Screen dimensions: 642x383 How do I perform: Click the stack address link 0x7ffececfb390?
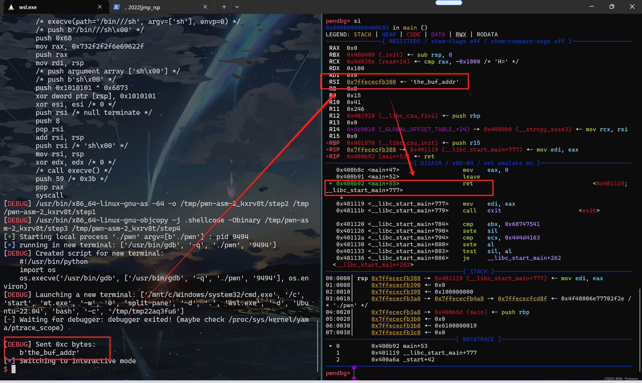click(396, 285)
